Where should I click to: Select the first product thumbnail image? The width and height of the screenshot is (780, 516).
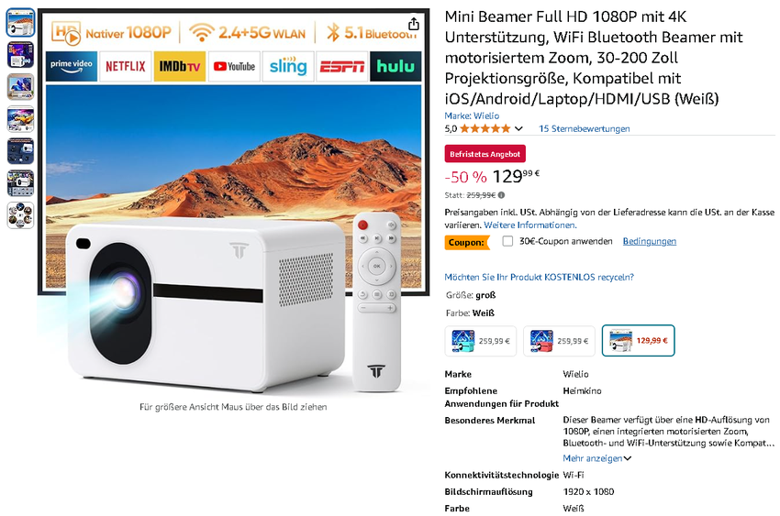[x=20, y=23]
